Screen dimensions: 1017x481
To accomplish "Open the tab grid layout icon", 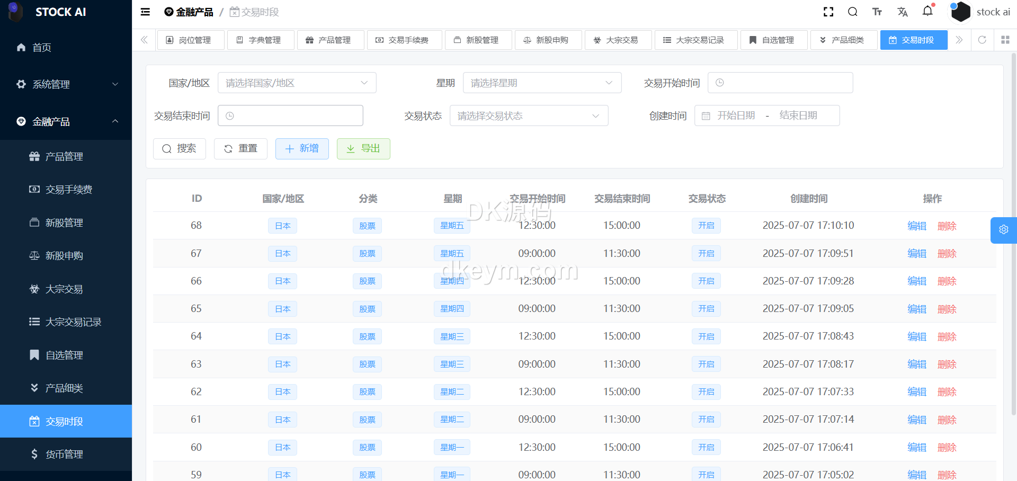I will [x=1005, y=40].
